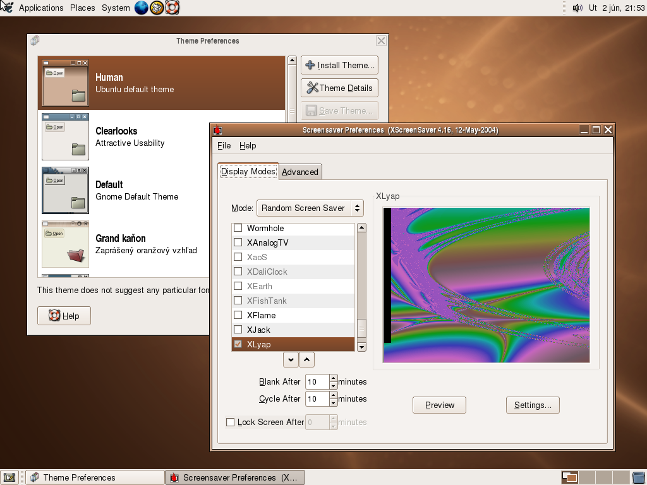Image resolution: width=647 pixels, height=485 pixels.
Task: Switch to first workspace in pager
Action: pos(570,477)
